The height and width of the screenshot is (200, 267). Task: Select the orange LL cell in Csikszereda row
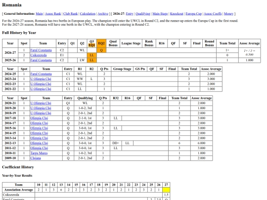click(91, 55)
